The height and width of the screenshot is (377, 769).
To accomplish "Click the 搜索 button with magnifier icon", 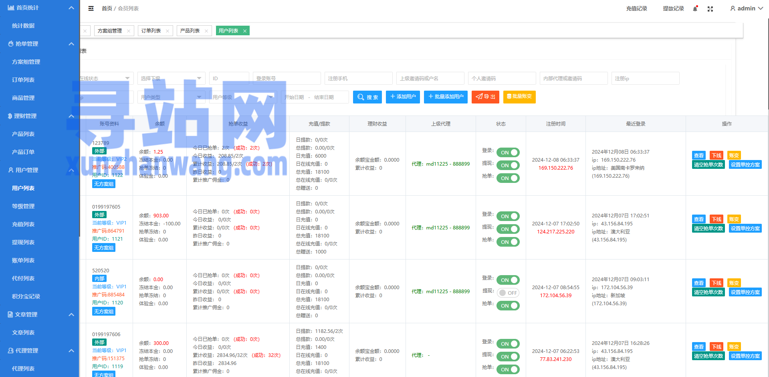I will click(x=367, y=97).
